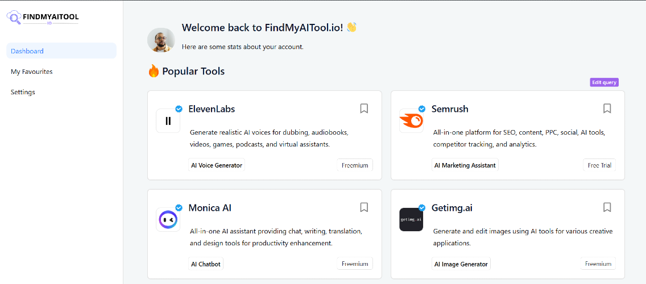The height and width of the screenshot is (284, 646).
Task: Click the FindMyAITool logo in sidebar
Action: 43,18
